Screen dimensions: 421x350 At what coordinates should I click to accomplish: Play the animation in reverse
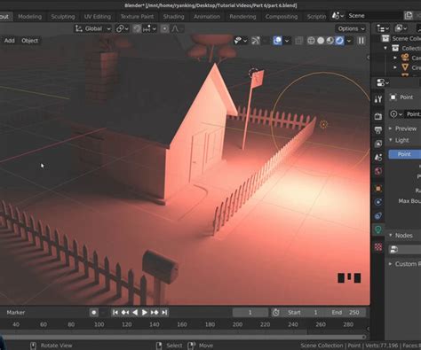pyautogui.click(x=135, y=312)
